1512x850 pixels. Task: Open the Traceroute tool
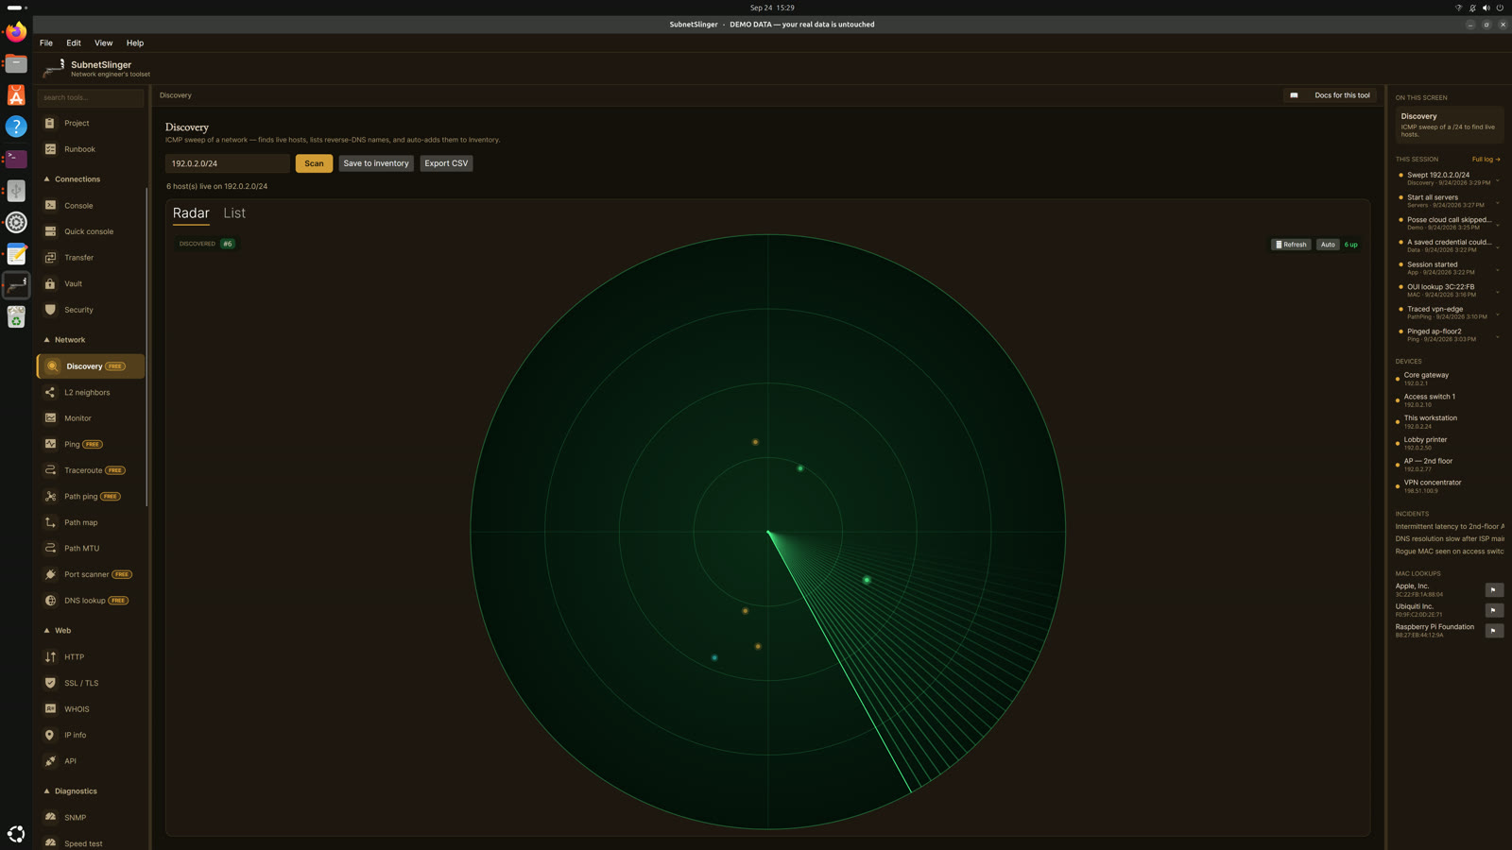click(x=91, y=470)
